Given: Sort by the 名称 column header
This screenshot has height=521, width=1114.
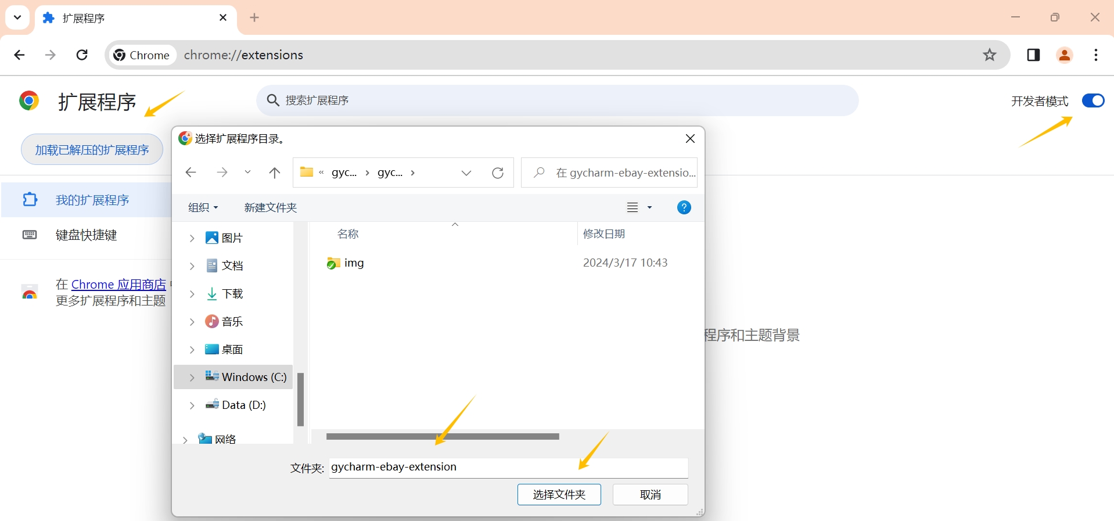Looking at the screenshot, I should (348, 233).
